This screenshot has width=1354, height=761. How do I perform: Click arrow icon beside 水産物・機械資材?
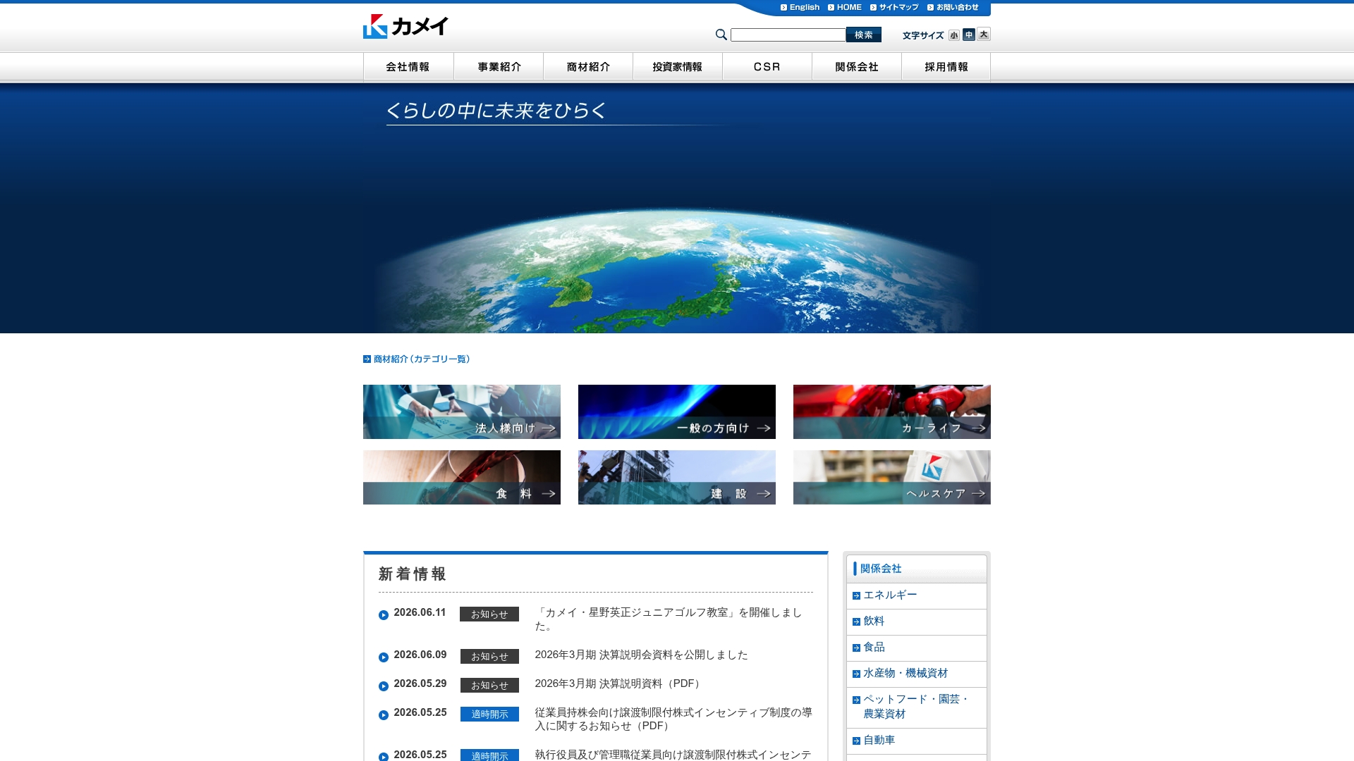856,674
